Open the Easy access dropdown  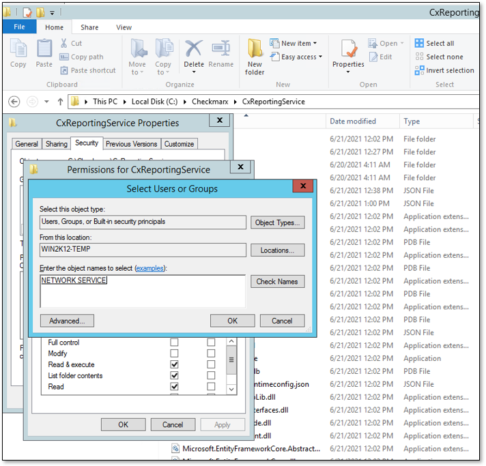click(296, 57)
